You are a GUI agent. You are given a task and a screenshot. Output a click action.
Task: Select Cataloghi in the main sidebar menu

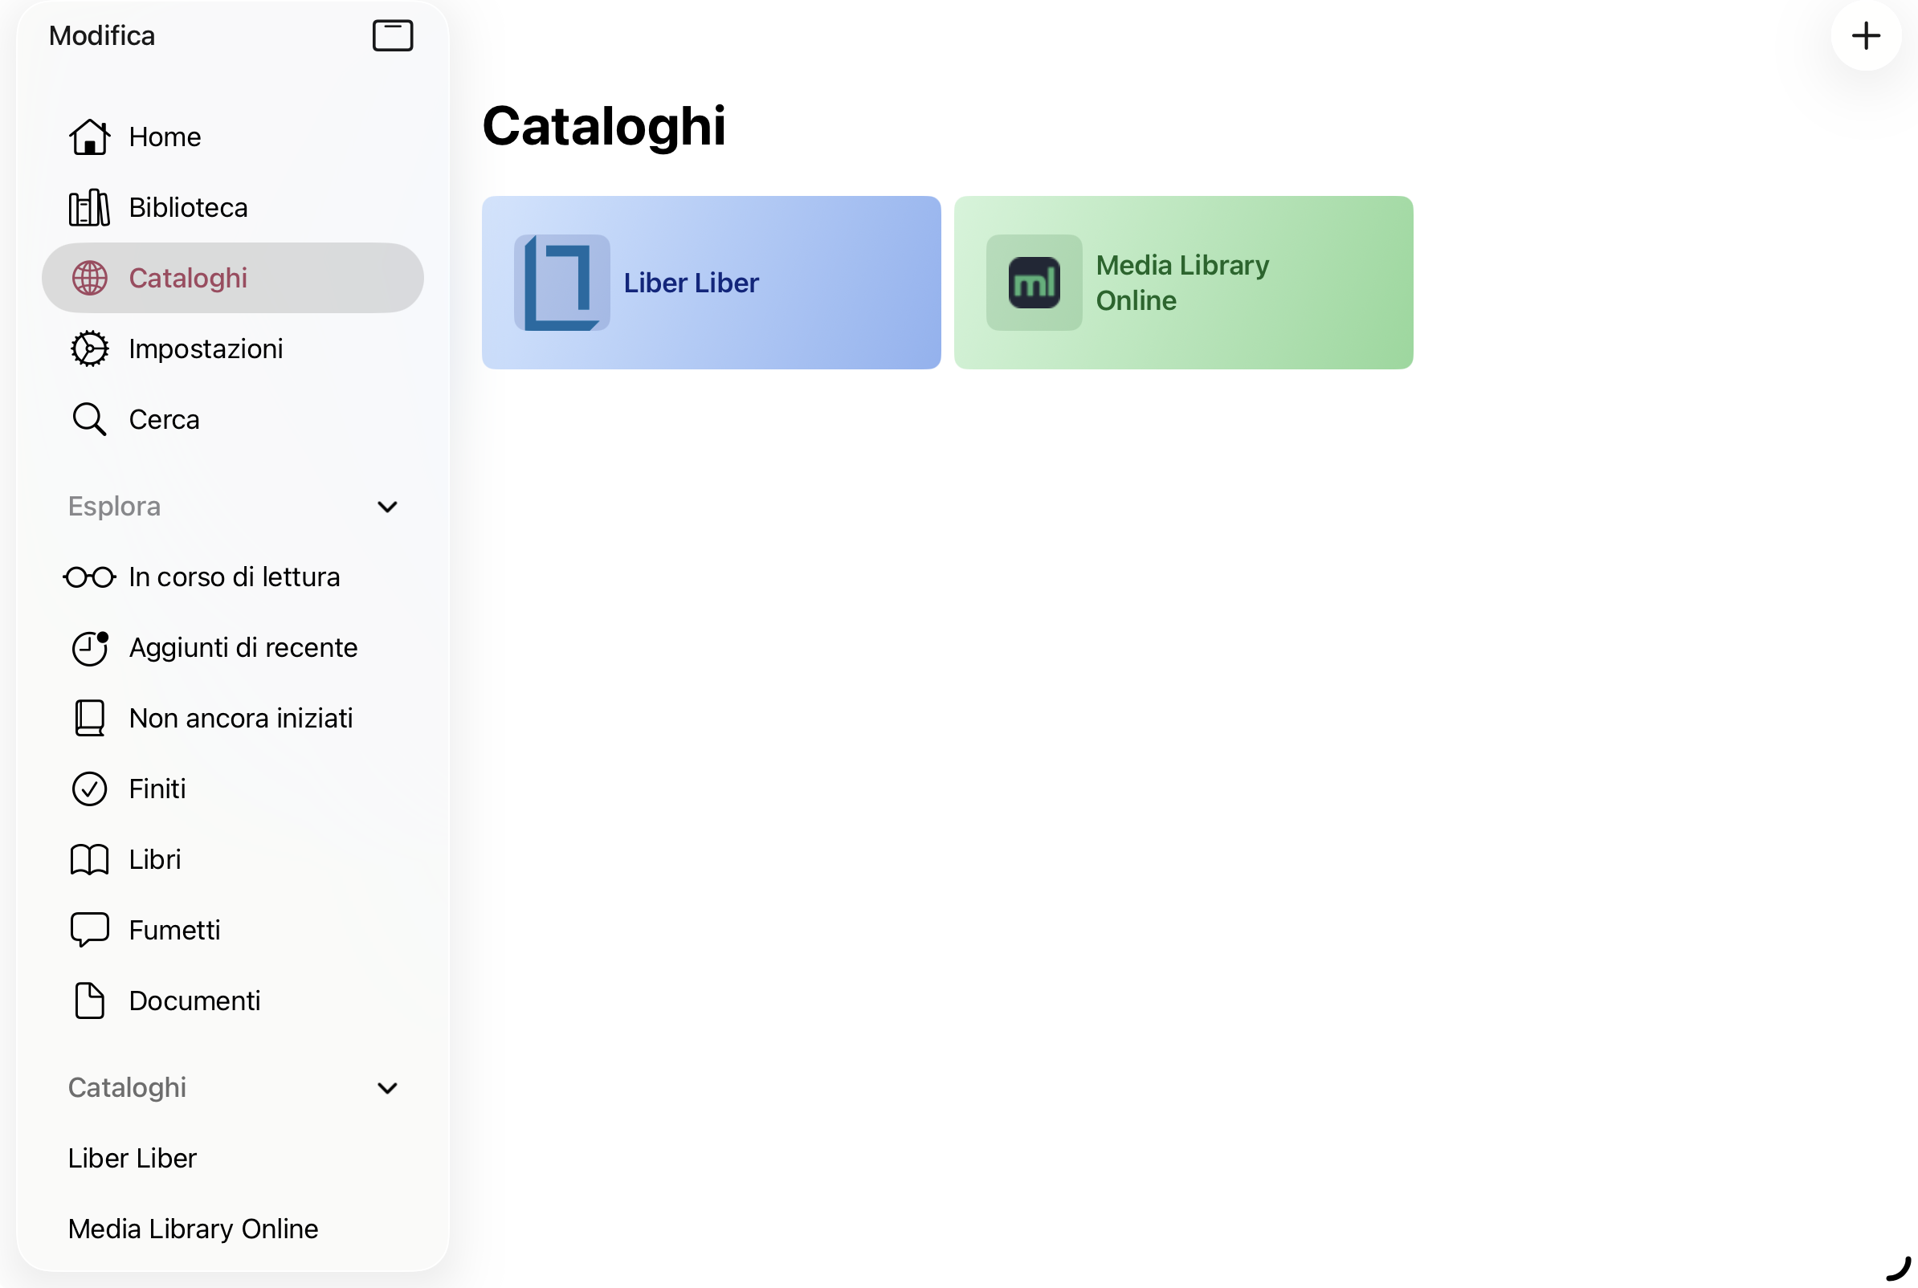(232, 279)
